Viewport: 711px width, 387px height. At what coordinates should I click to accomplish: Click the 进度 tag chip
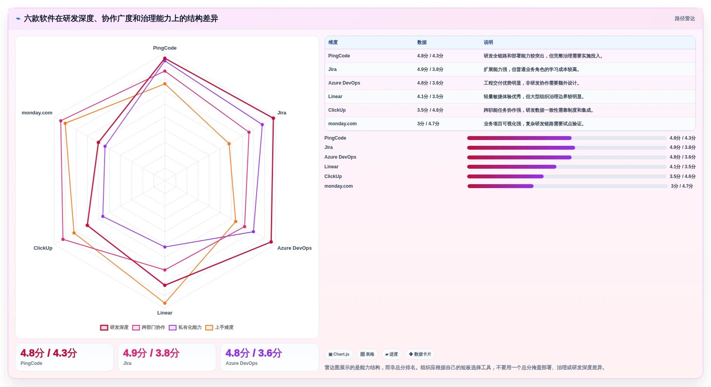coord(391,354)
